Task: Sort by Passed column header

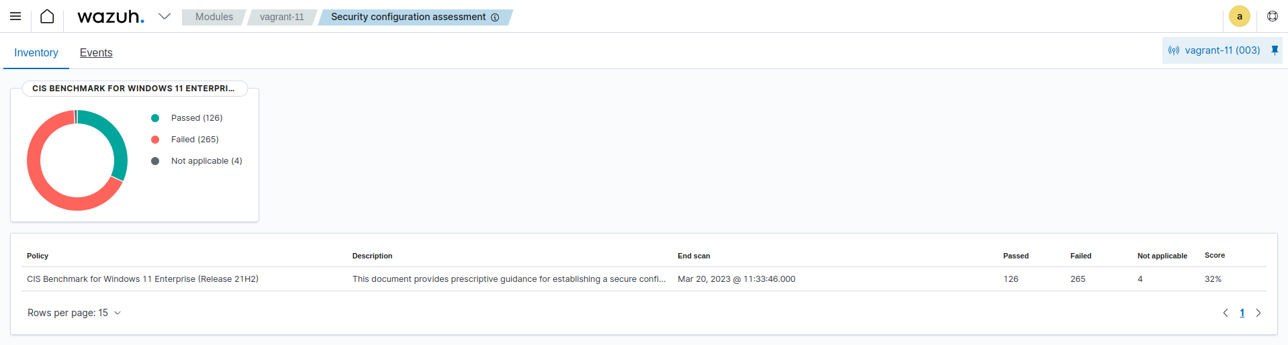Action: click(x=1015, y=256)
